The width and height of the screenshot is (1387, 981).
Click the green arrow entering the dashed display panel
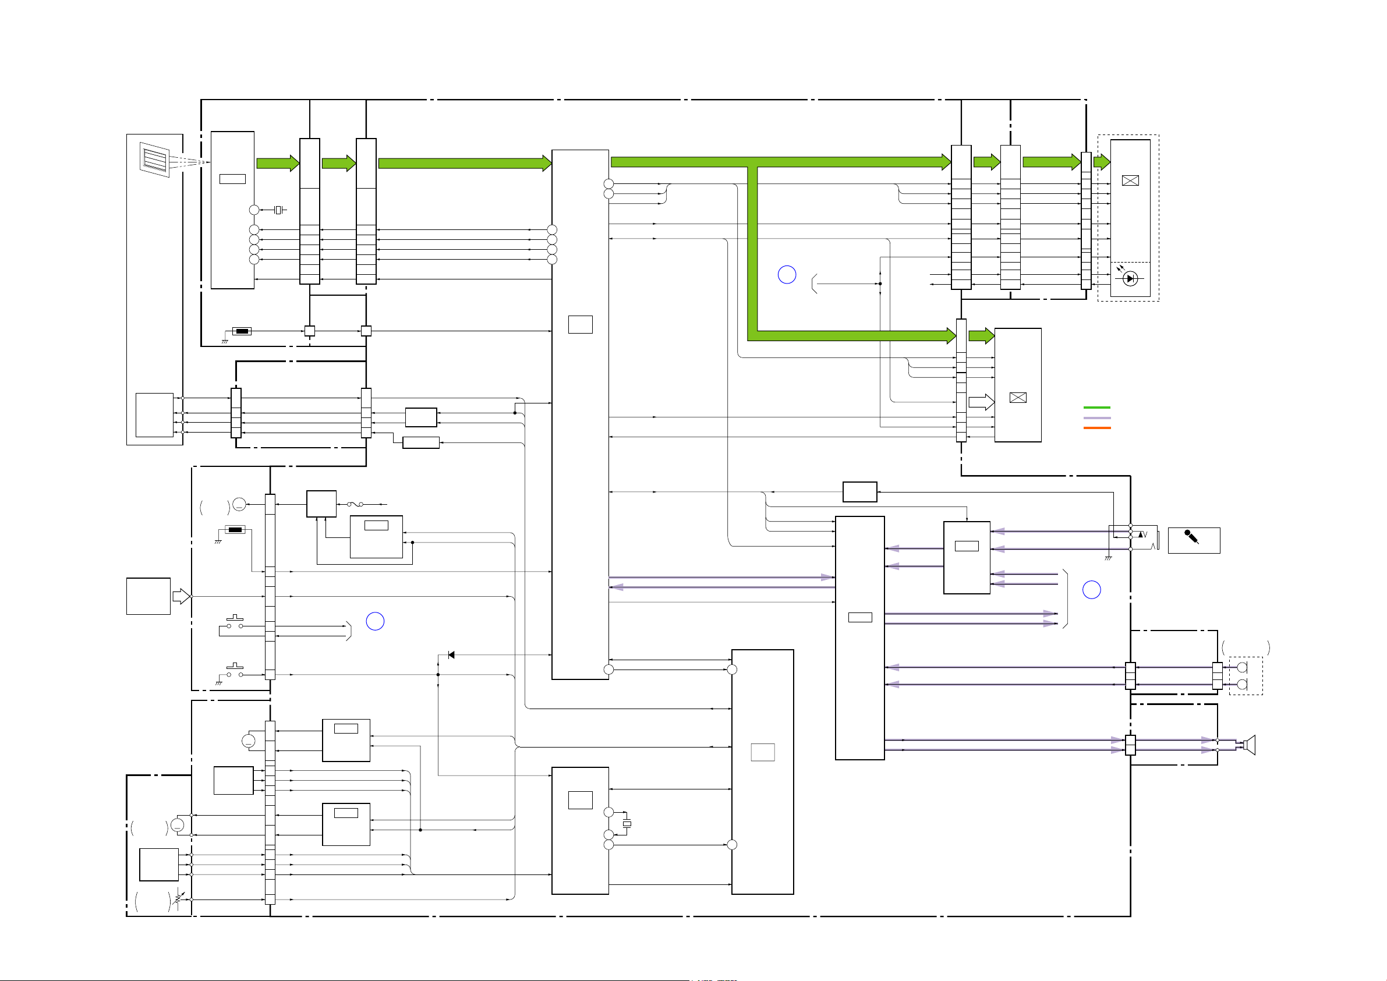pos(1101,162)
